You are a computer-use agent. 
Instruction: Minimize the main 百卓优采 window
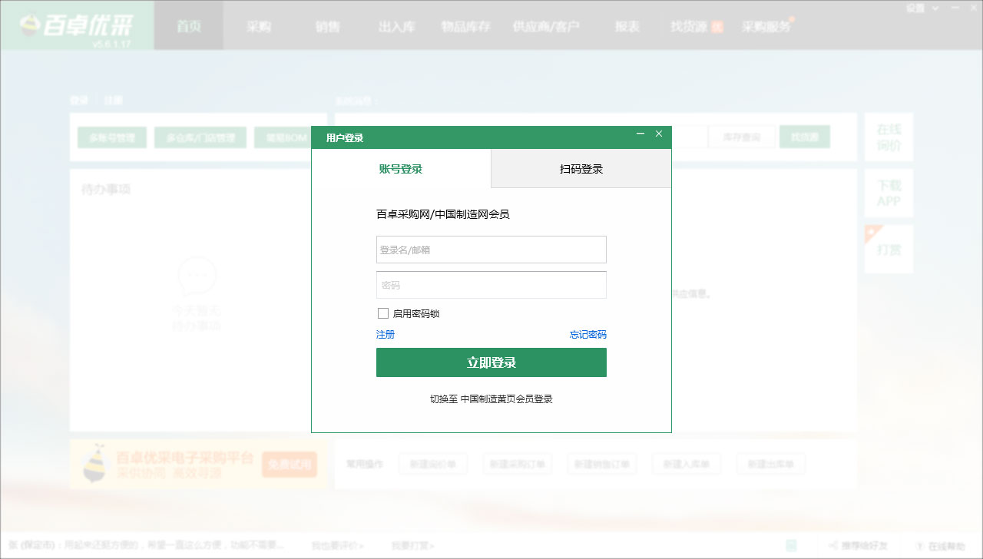955,8
